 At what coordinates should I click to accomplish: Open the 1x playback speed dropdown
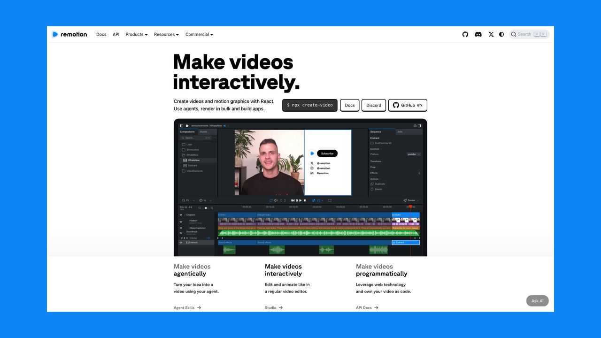[x=205, y=200]
